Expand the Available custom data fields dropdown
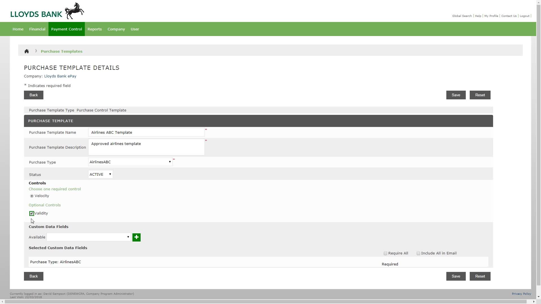The width and height of the screenshot is (541, 304). tap(128, 237)
